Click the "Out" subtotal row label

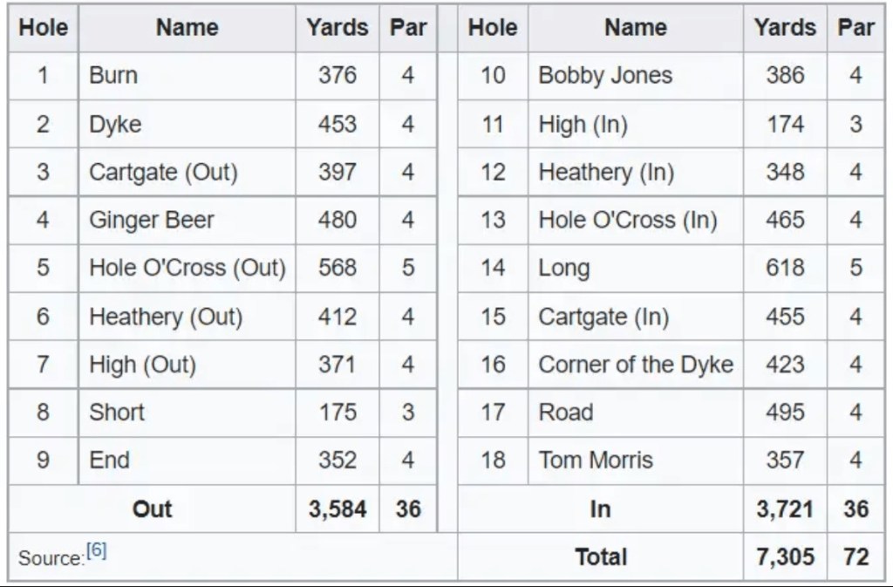pyautogui.click(x=153, y=509)
